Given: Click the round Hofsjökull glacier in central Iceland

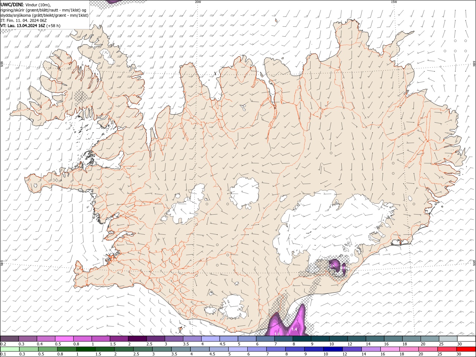Looking at the screenshot, I should 244,193.
